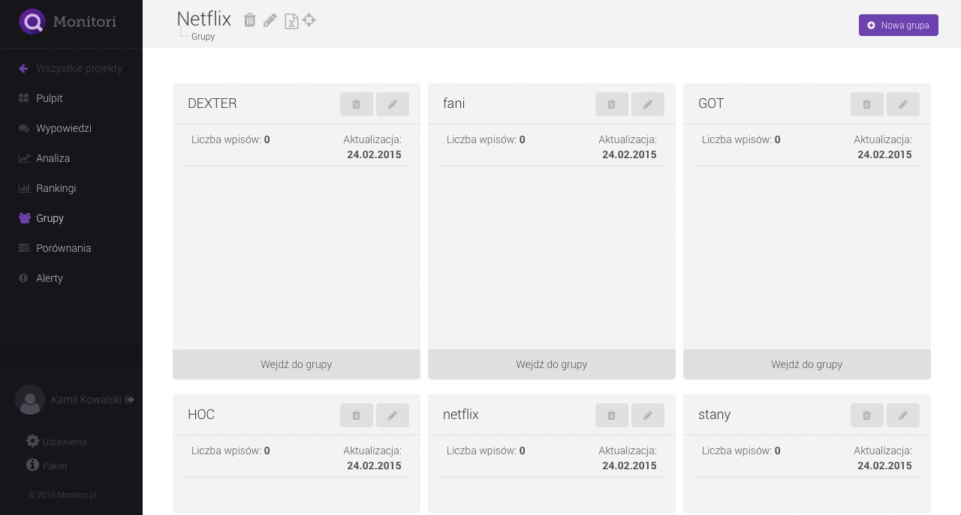Viewport: 961px width, 515px height.
Task: Create new group with Nowa grupa
Action: (x=899, y=25)
